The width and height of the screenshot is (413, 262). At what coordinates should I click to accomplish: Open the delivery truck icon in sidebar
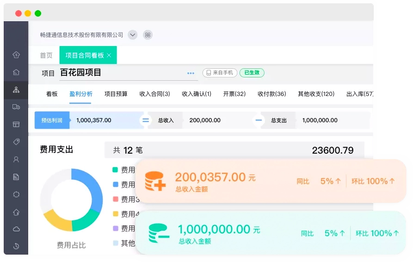point(16,107)
